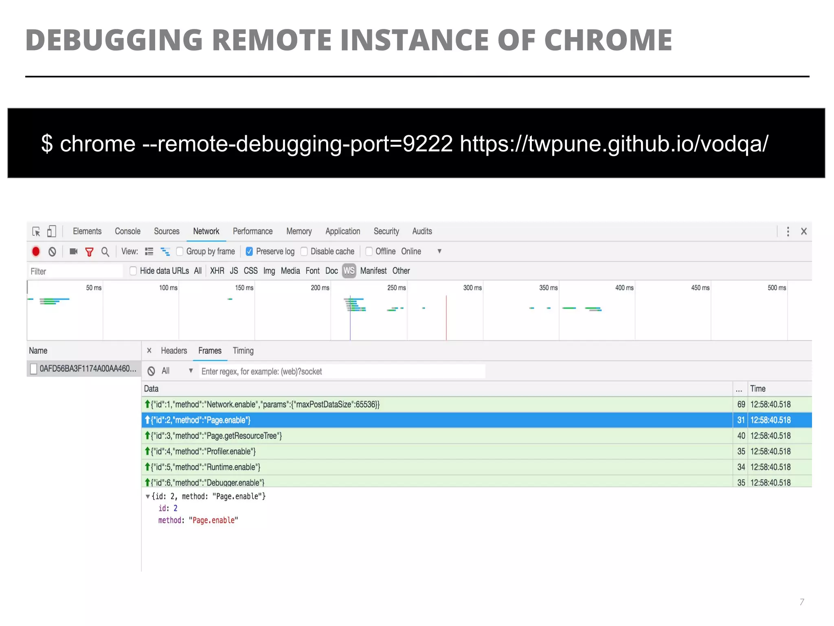The height and width of the screenshot is (626, 834).
Task: Select the highlighted Page.enable frame row
Action: pos(476,420)
